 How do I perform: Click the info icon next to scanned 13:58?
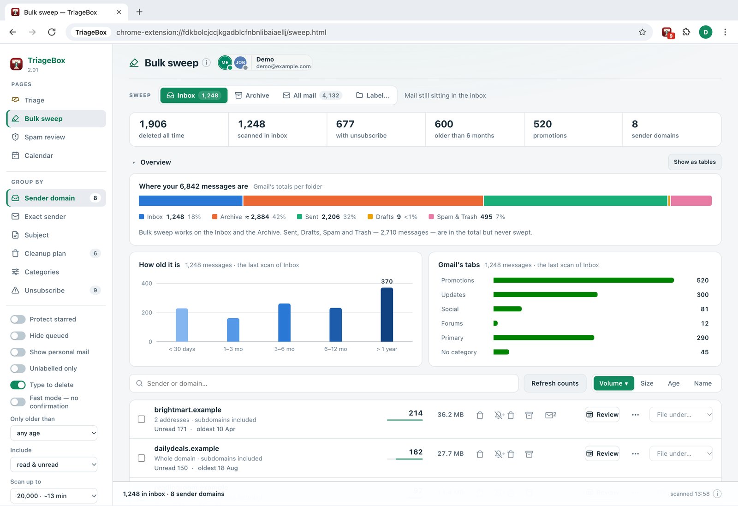pyautogui.click(x=717, y=494)
